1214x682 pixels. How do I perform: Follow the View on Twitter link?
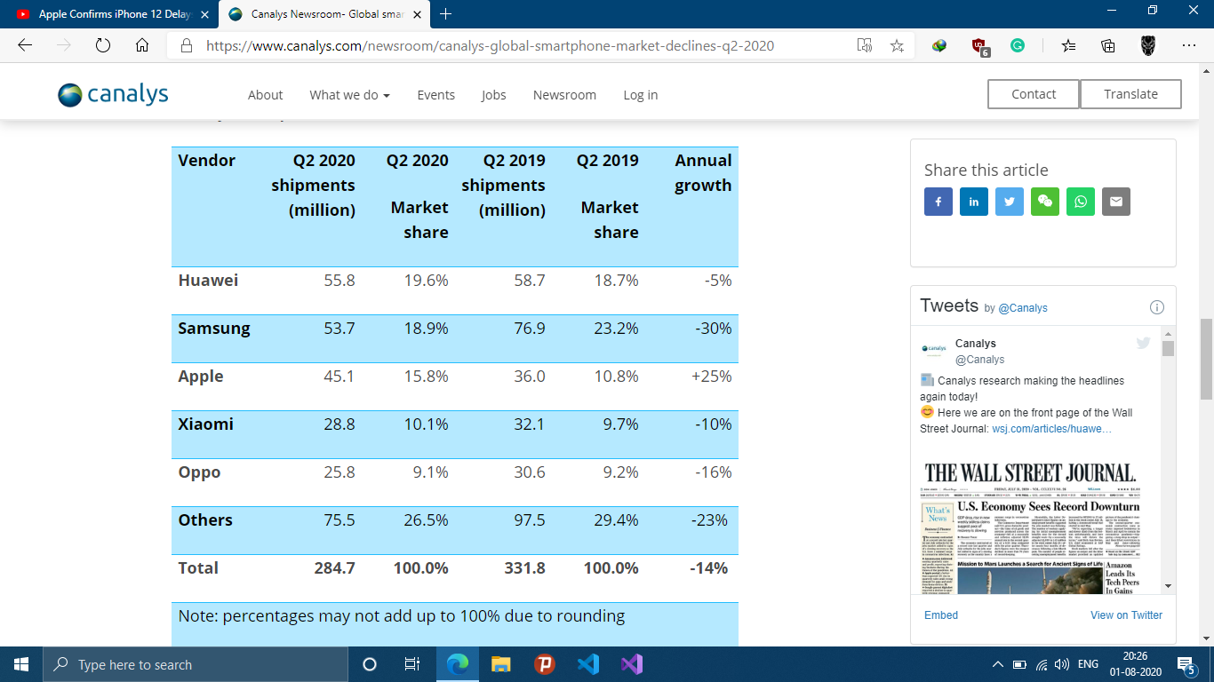pos(1126,615)
